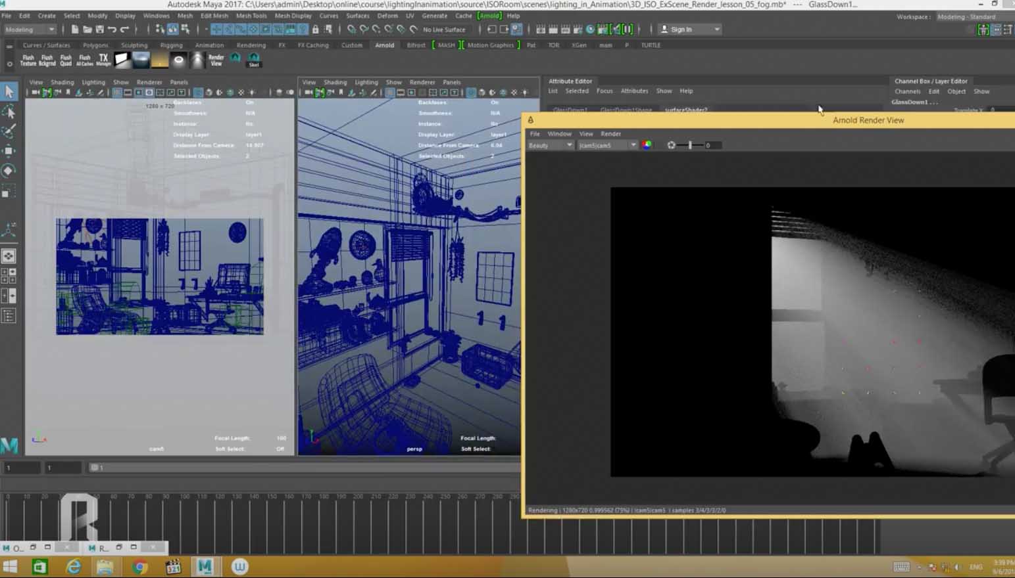Select the Move tool in the toolbox
Image resolution: width=1015 pixels, height=578 pixels.
click(9, 151)
